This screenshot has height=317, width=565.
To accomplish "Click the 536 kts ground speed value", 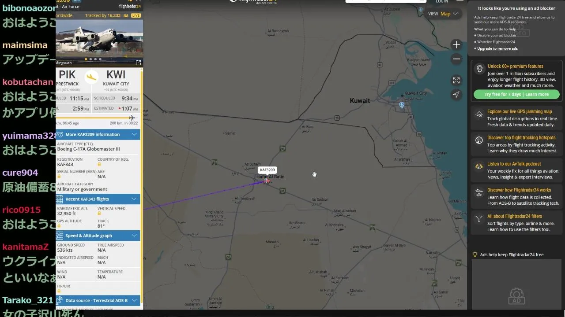I will [65, 250].
